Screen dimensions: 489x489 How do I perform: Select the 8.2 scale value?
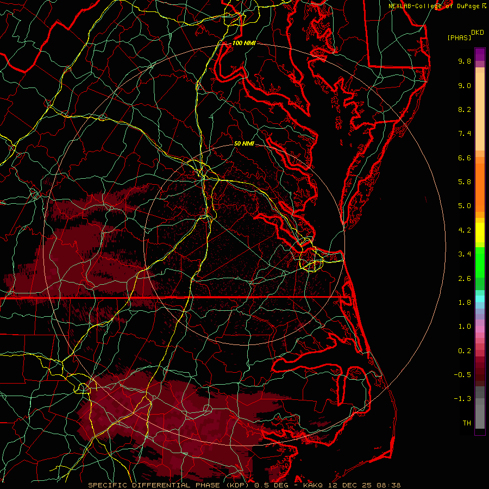point(465,109)
